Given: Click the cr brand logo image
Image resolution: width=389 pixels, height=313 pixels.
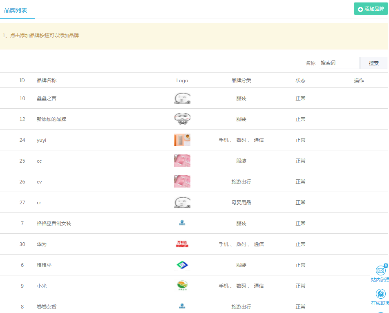Looking at the screenshot, I should (x=182, y=202).
